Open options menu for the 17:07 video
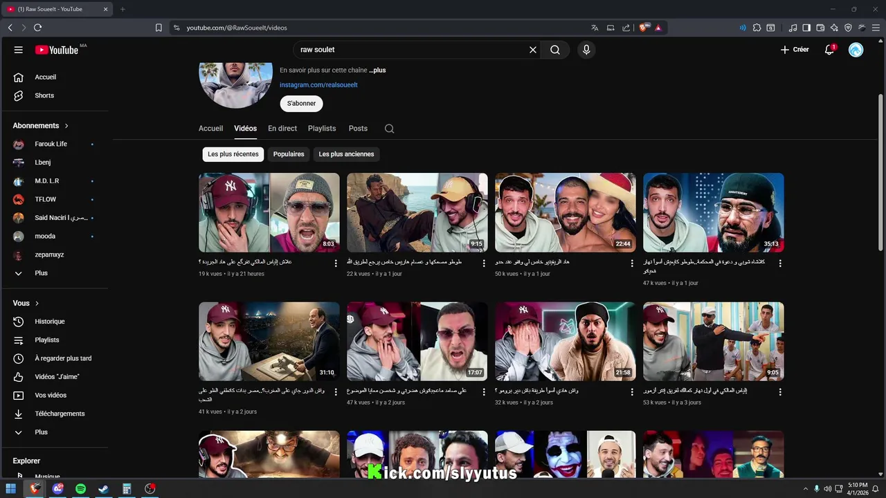 coord(484,392)
